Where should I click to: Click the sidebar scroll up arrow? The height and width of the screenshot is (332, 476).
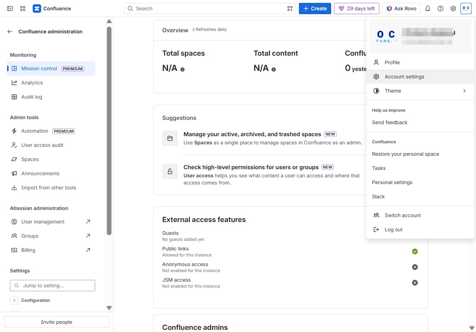[109, 21]
